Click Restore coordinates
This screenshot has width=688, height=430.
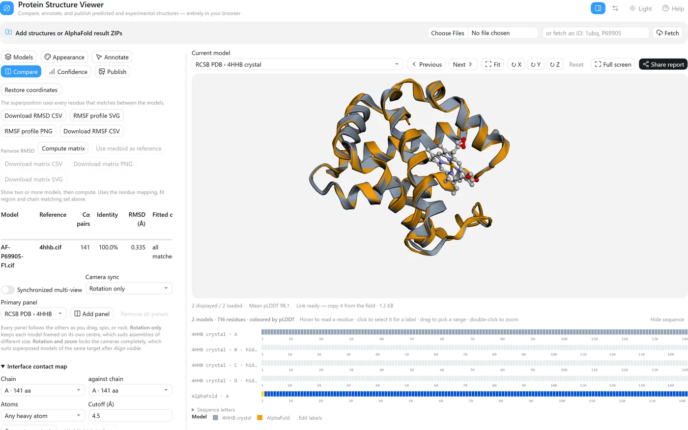tap(31, 90)
